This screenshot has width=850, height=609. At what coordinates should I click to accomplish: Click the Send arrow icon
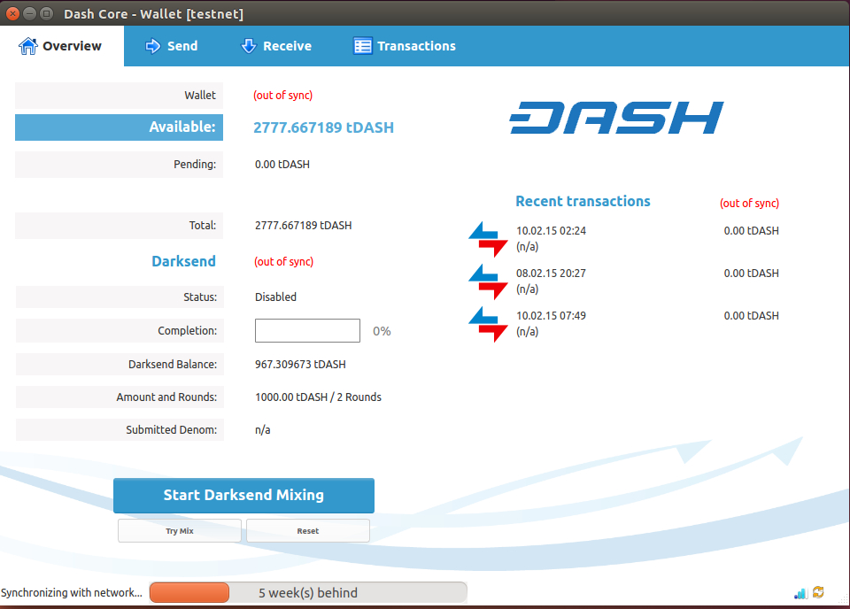pyautogui.click(x=153, y=46)
